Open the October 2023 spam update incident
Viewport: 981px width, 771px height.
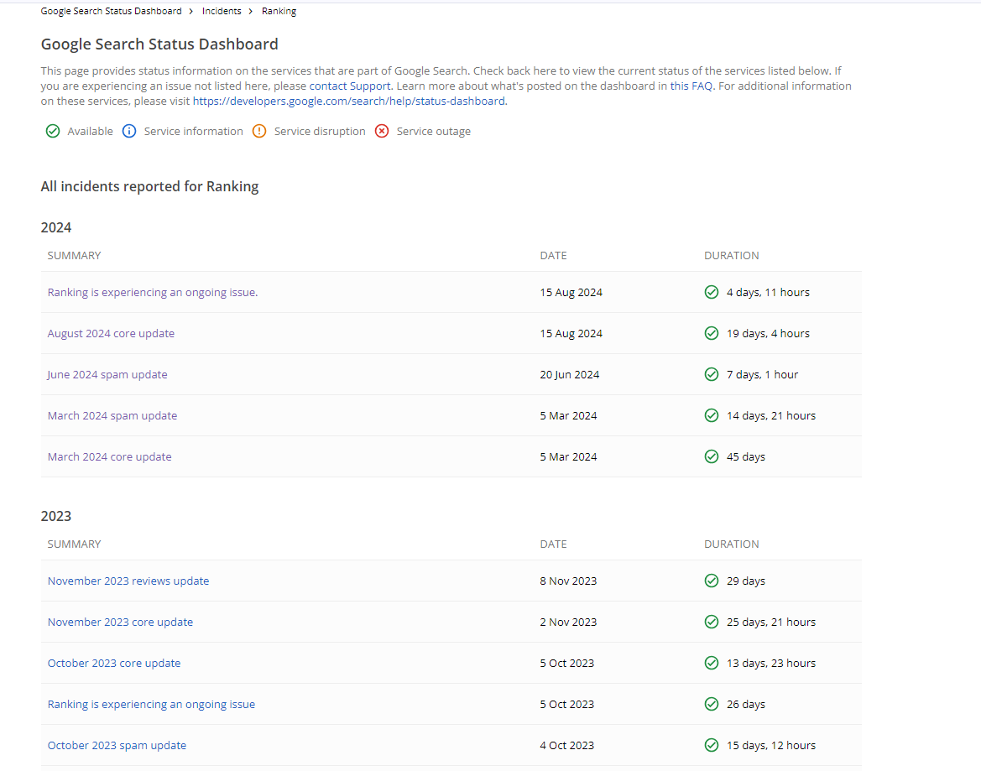click(x=117, y=745)
